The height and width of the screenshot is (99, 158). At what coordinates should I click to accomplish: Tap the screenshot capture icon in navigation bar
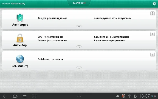(35, 96)
